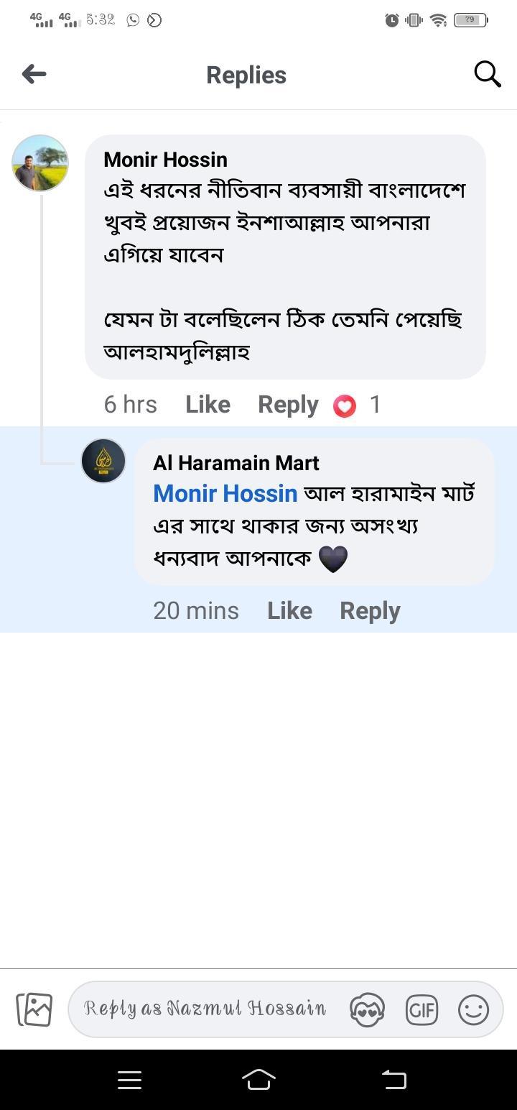
Task: Open Monir Hossin's profile picture
Action: pos(40,163)
